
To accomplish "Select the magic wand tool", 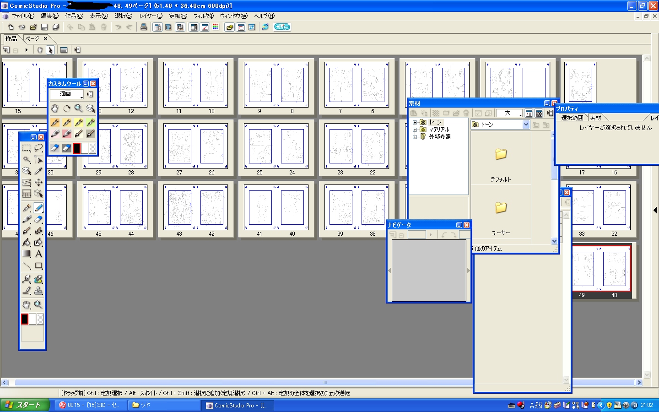I will (x=27, y=159).
